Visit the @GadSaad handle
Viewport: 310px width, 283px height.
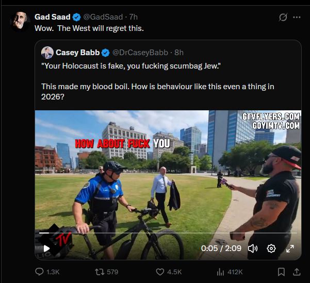tap(103, 17)
